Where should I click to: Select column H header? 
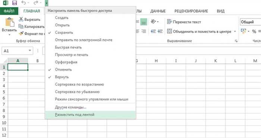coord(156,61)
